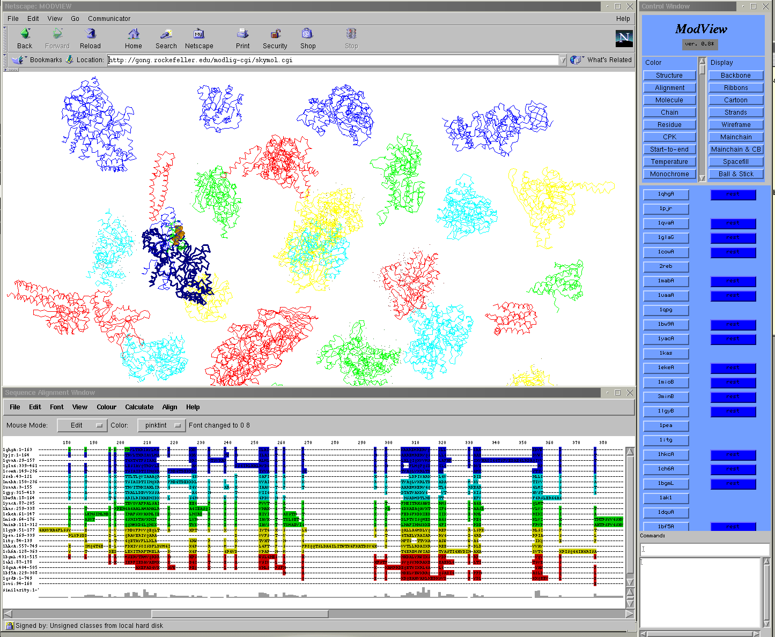Click the Back navigation icon
775x637 pixels.
coord(25,34)
